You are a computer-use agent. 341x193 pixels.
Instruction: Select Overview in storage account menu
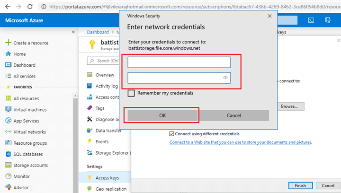tap(105, 75)
